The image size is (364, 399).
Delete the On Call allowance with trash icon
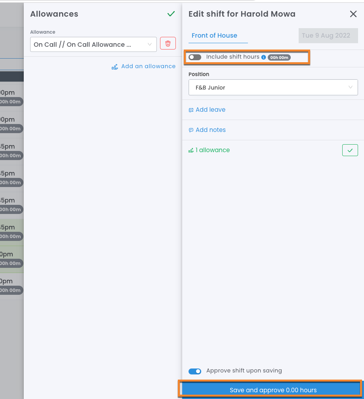click(168, 44)
